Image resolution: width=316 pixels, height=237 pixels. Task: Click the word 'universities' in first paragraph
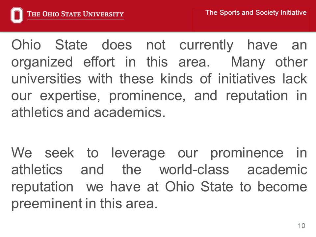pyautogui.click(x=46, y=79)
